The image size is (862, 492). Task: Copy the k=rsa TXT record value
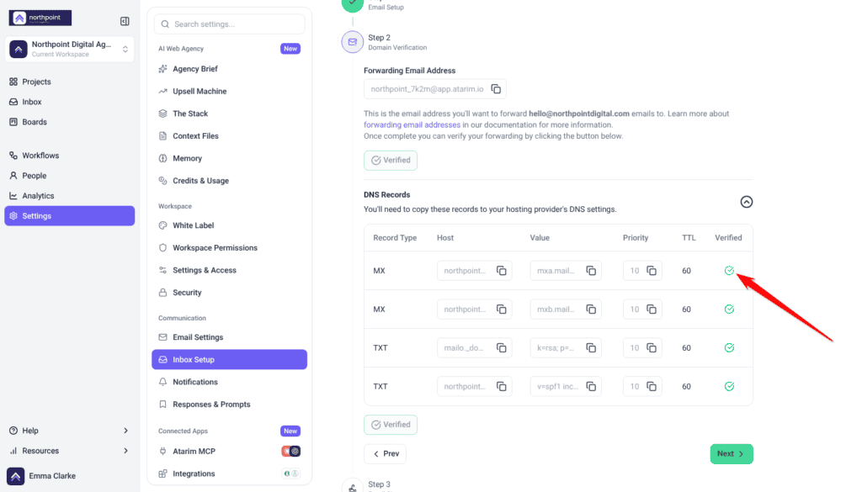pyautogui.click(x=591, y=347)
